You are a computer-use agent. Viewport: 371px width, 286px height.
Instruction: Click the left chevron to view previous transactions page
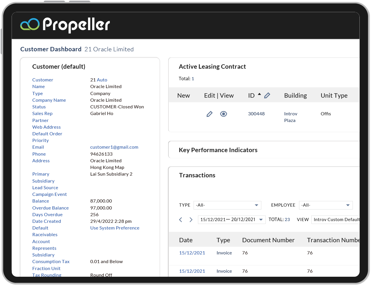click(181, 220)
